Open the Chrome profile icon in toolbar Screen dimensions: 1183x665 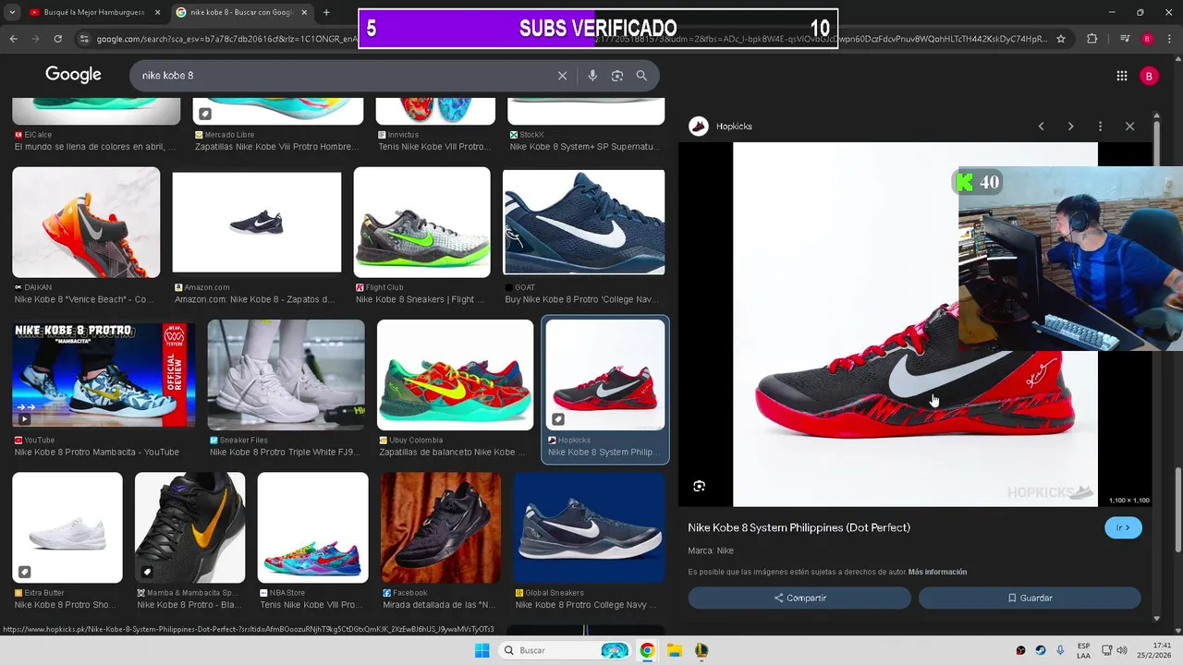pyautogui.click(x=1147, y=39)
